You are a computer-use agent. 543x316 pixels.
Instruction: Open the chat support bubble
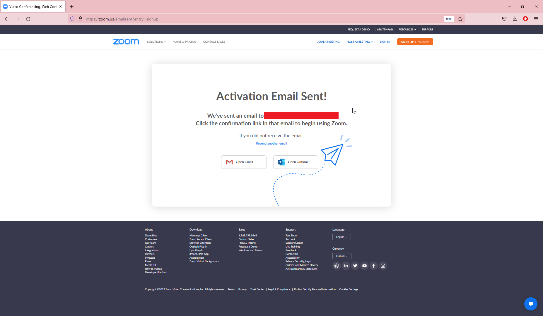coord(530,304)
